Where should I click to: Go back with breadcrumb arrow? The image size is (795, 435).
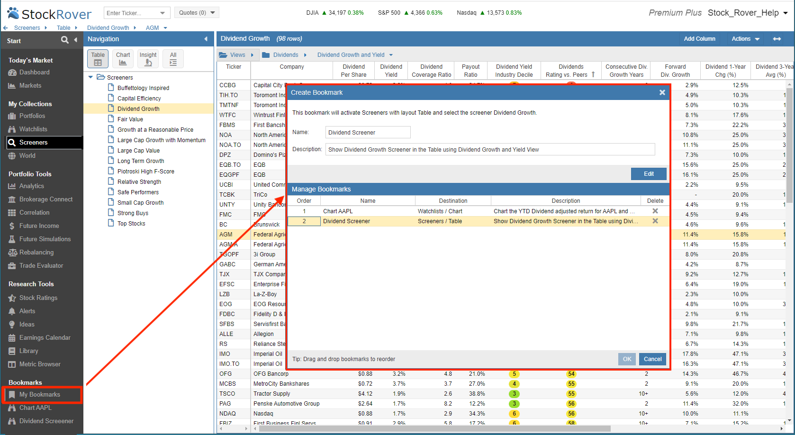pyautogui.click(x=6, y=28)
